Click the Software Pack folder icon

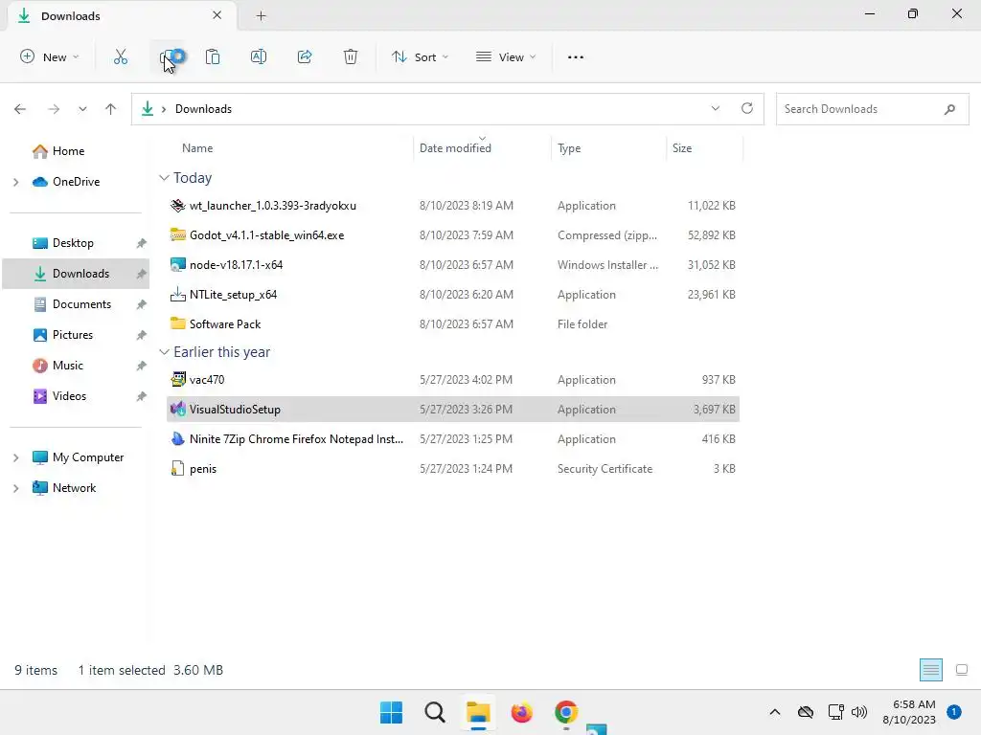(177, 323)
